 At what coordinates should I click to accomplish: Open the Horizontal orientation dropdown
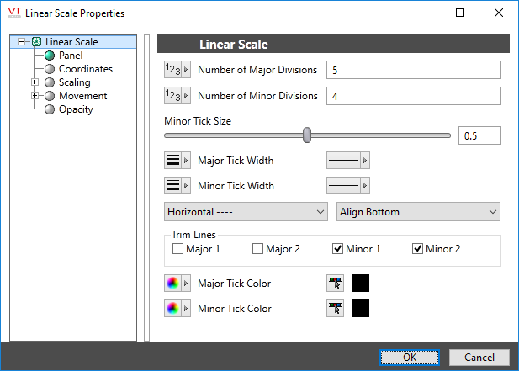(x=246, y=212)
